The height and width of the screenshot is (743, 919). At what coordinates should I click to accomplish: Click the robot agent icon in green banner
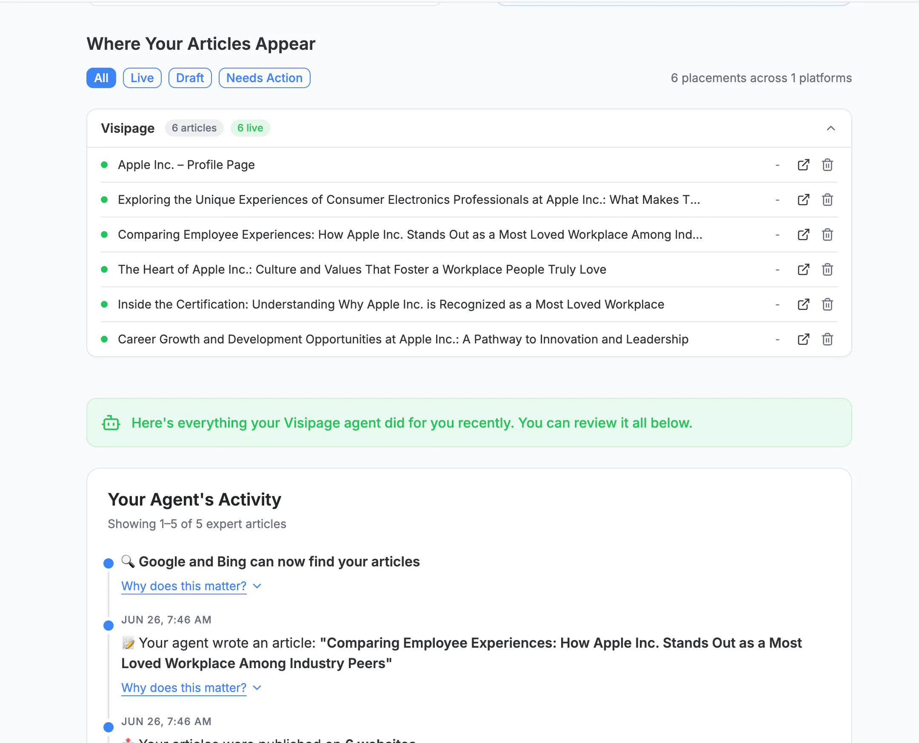[x=111, y=423]
